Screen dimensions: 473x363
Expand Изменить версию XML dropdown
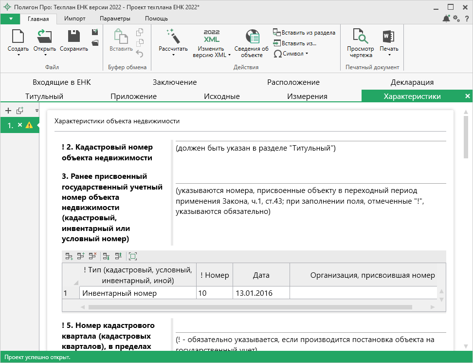pos(230,55)
